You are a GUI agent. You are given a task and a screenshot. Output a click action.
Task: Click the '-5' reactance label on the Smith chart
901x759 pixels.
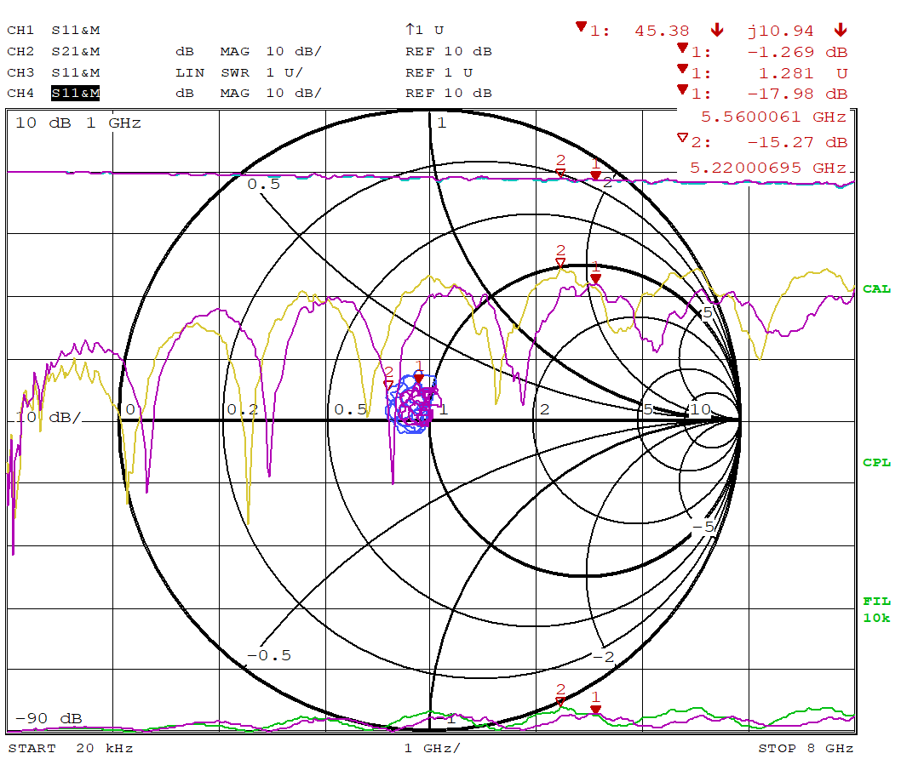point(703,527)
